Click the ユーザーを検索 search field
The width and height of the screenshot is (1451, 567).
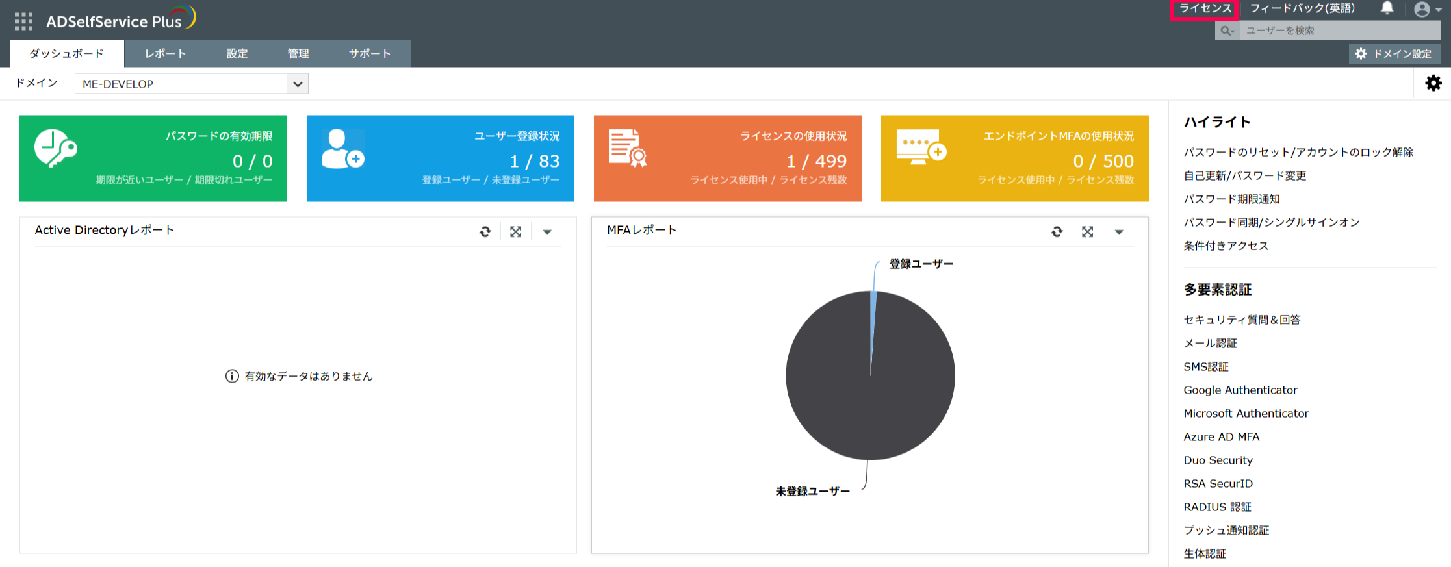(1339, 31)
